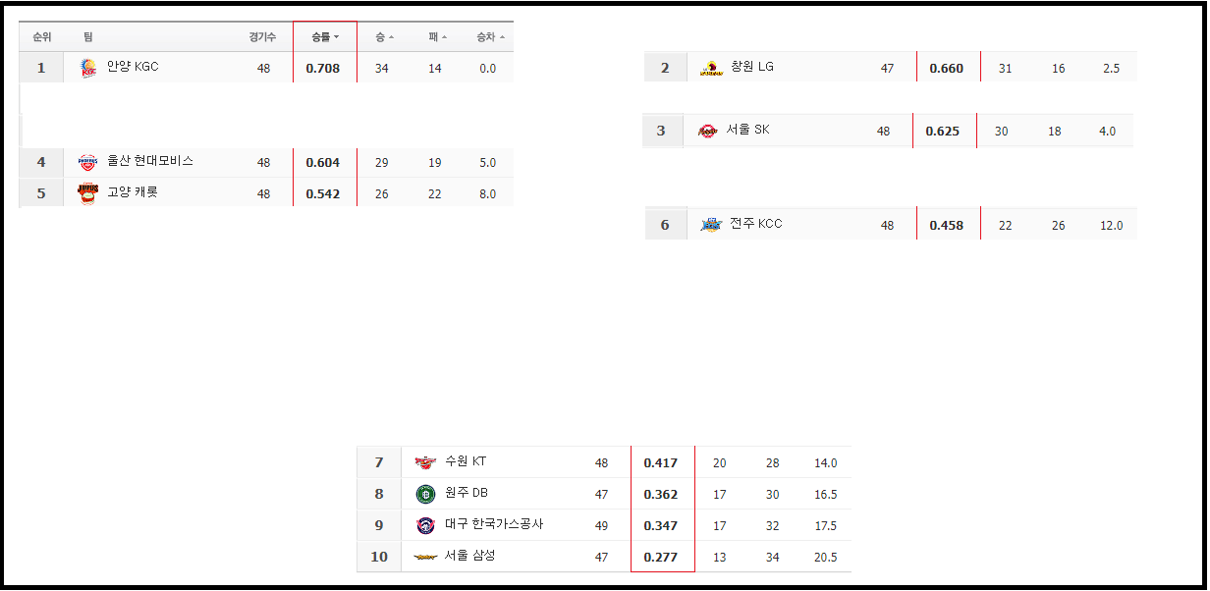
Task: Select the 0.708 win rate cell
Action: point(323,69)
